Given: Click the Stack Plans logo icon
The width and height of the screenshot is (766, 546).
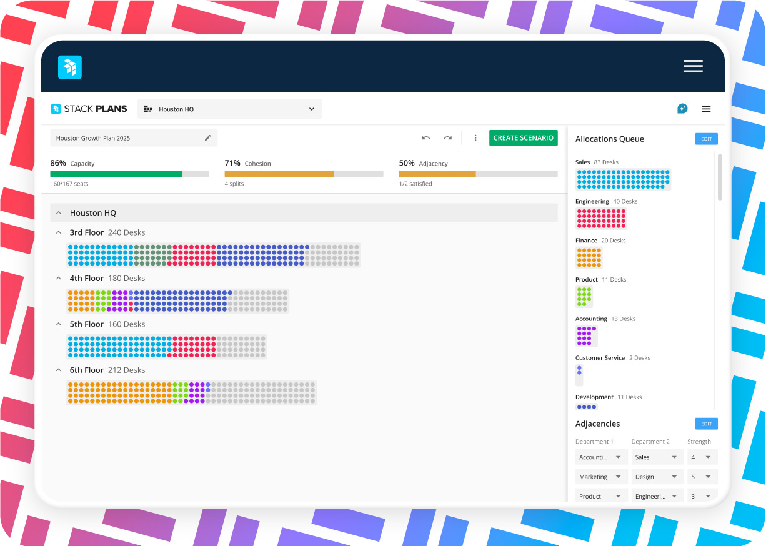Looking at the screenshot, I should (x=56, y=109).
